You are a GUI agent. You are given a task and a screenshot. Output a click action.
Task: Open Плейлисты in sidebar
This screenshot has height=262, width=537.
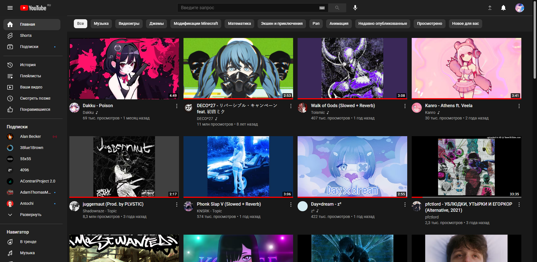coord(32,76)
